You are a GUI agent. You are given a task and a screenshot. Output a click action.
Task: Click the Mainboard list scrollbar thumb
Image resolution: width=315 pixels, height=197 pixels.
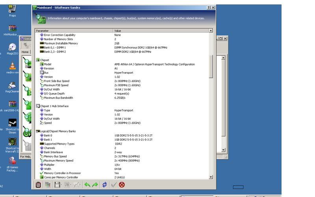(x=211, y=66)
